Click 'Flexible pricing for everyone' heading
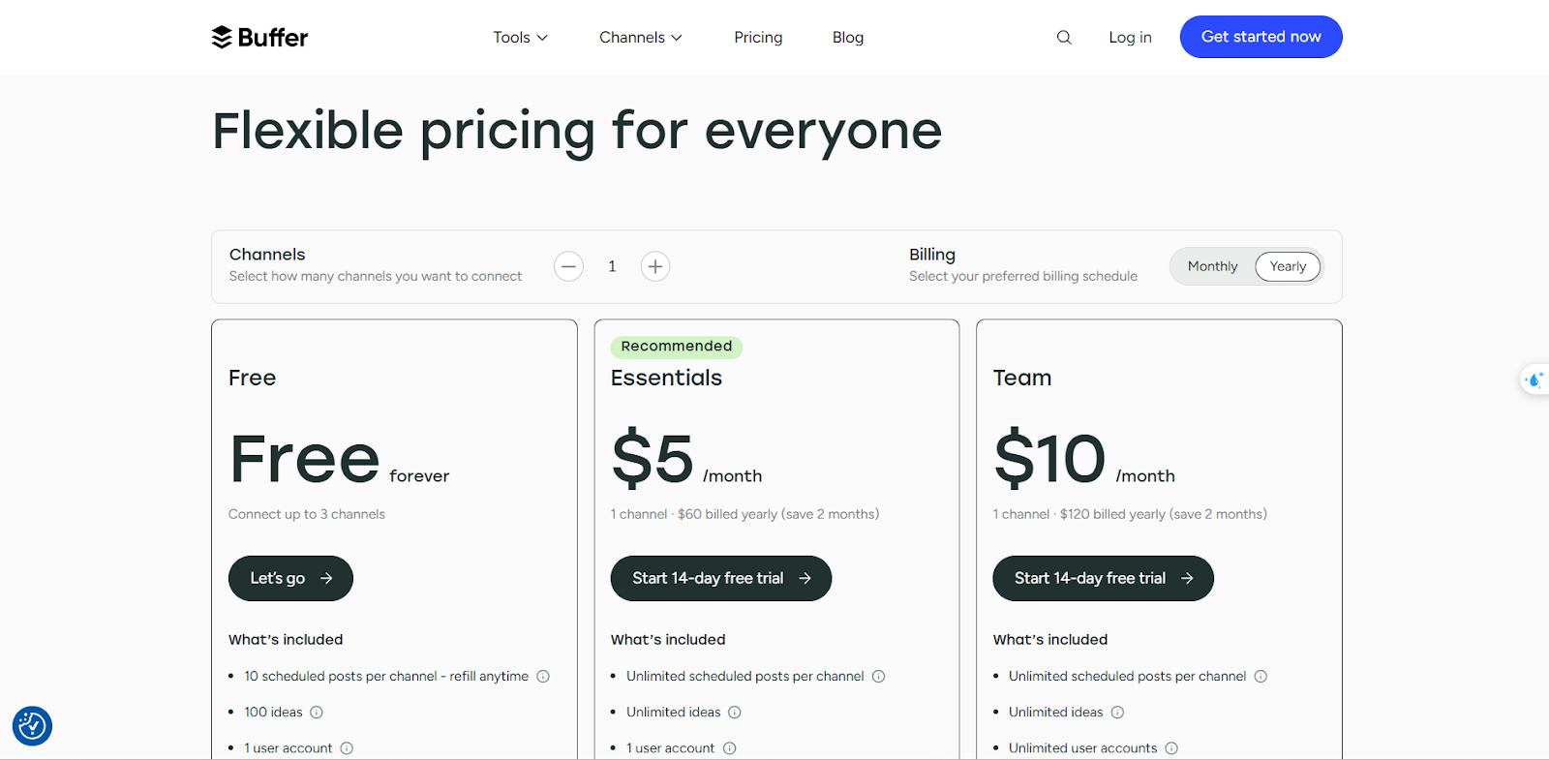 (577, 131)
